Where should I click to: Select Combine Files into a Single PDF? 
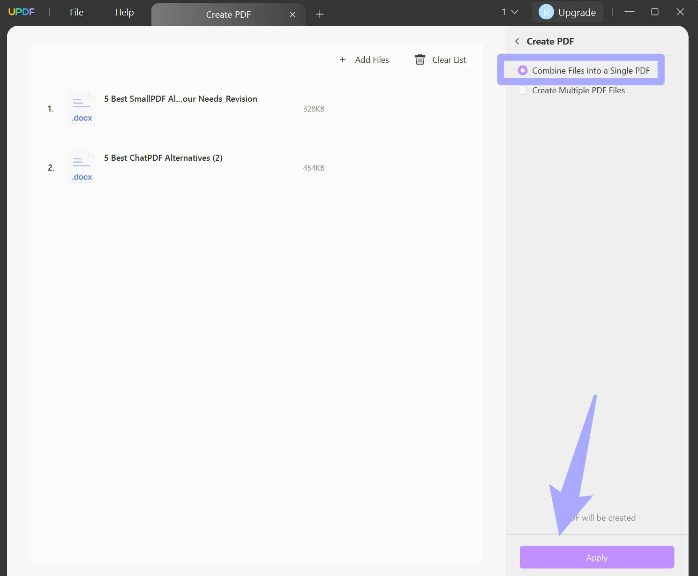tap(523, 70)
